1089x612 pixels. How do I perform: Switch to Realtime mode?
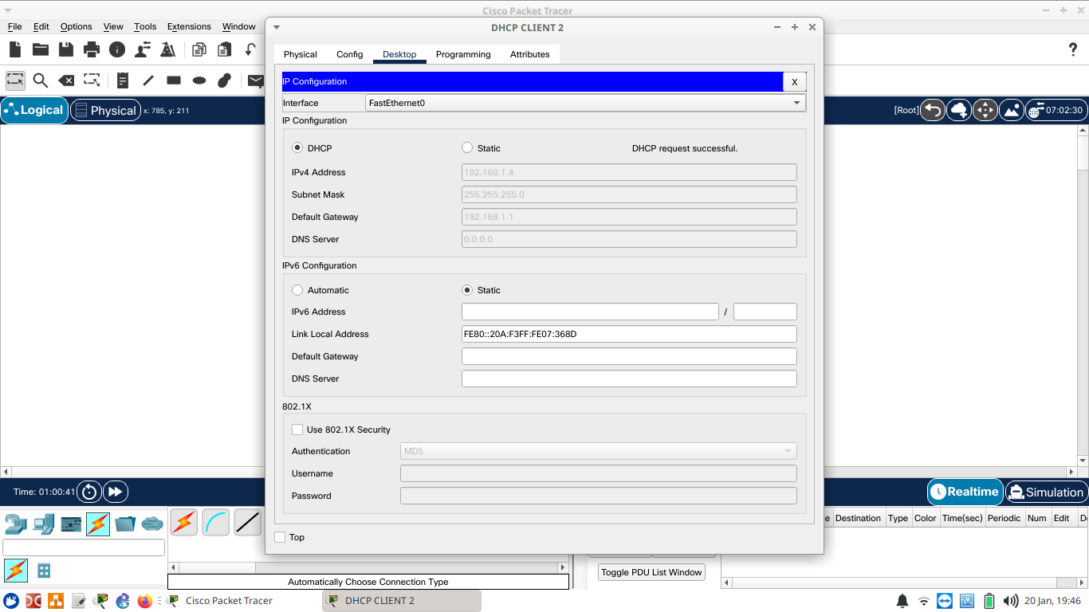pyautogui.click(x=965, y=492)
